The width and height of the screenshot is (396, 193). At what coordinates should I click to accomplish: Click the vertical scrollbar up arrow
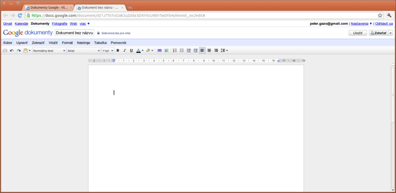[393, 65]
